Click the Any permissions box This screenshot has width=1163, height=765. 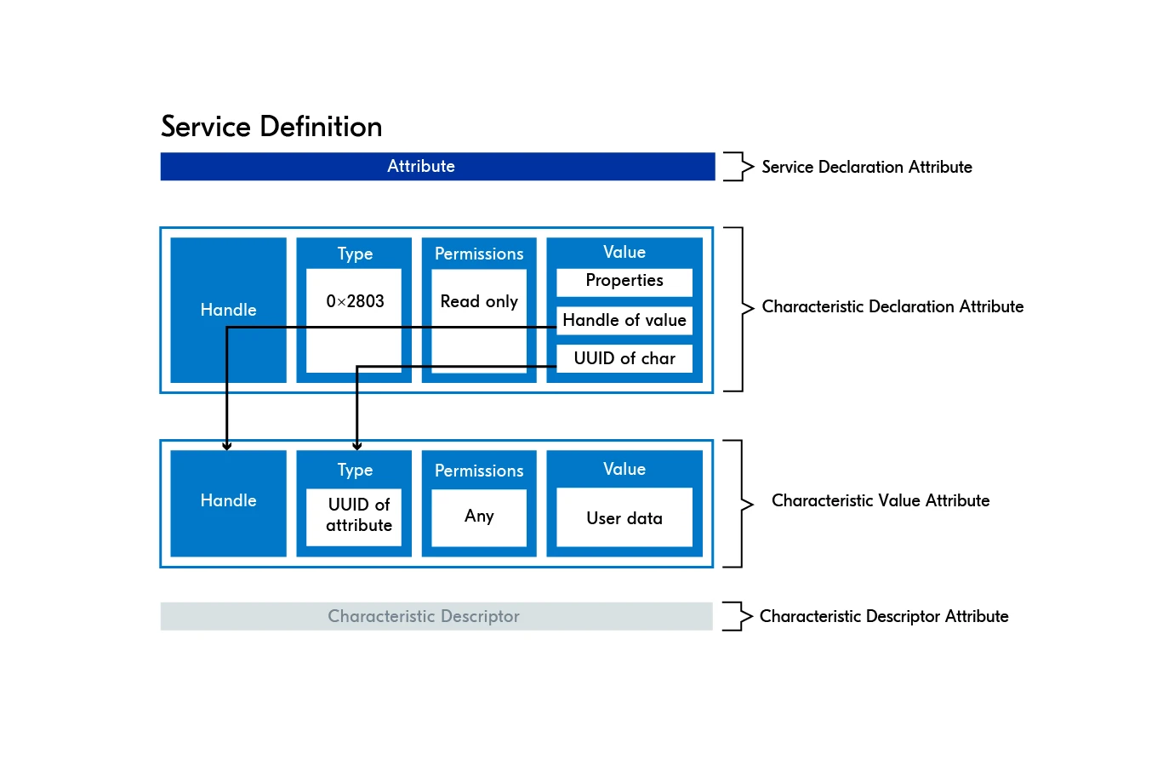479,517
